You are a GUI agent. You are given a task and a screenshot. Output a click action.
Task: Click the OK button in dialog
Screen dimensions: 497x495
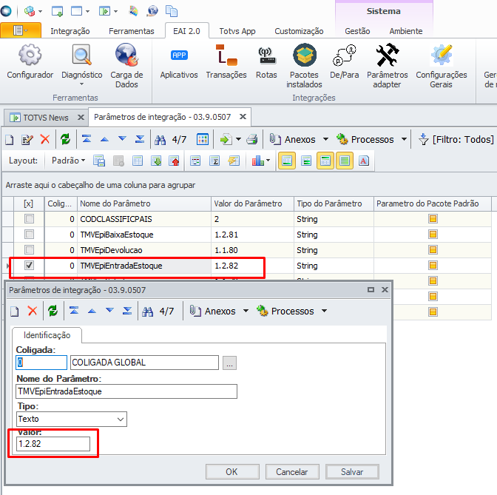[232, 472]
